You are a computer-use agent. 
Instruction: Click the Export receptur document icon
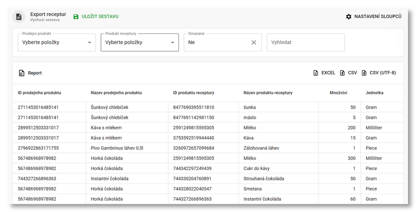[19, 16]
